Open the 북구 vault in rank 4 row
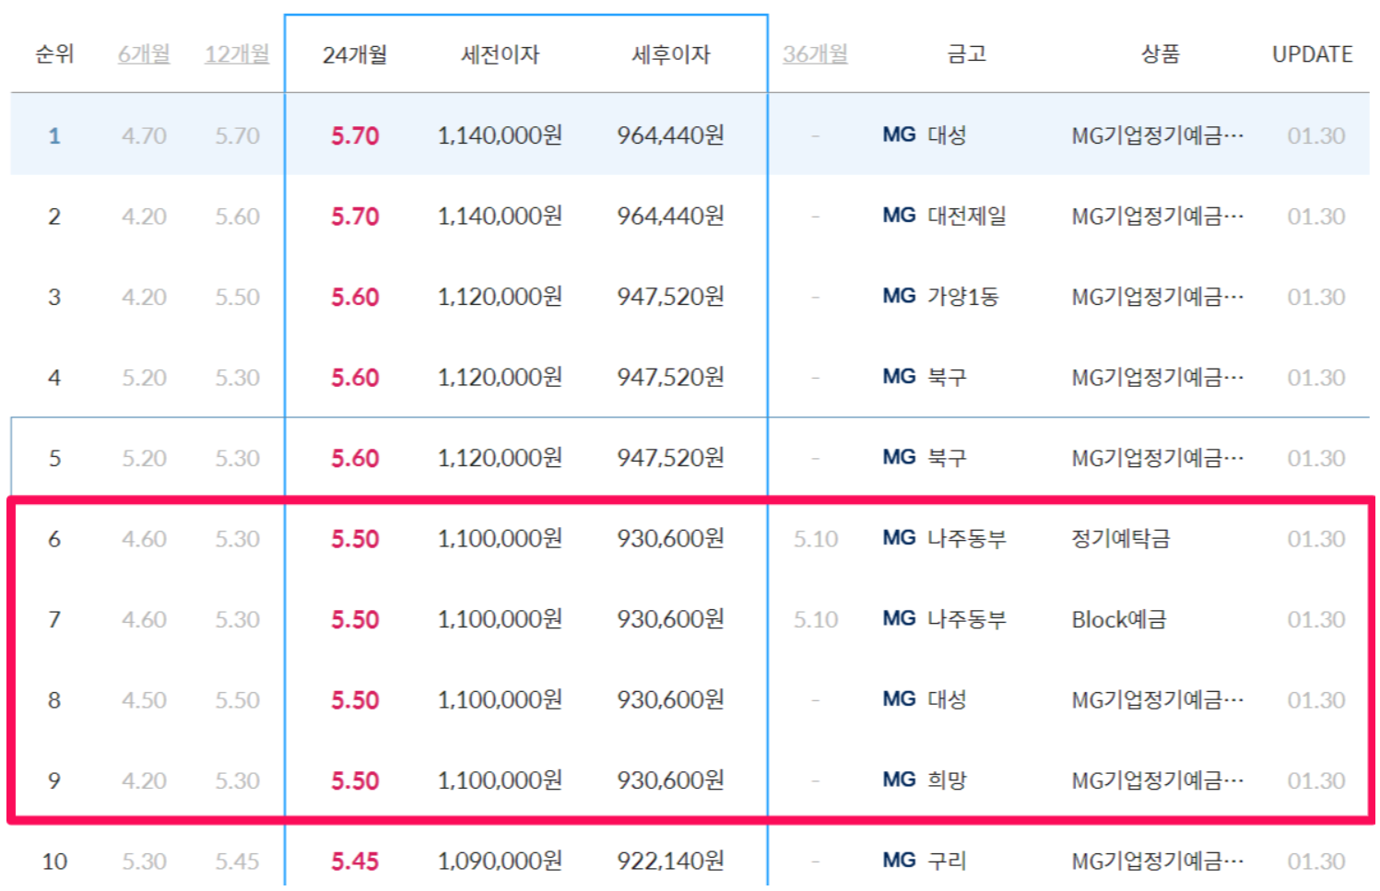The height and width of the screenshot is (891, 1380). click(947, 377)
